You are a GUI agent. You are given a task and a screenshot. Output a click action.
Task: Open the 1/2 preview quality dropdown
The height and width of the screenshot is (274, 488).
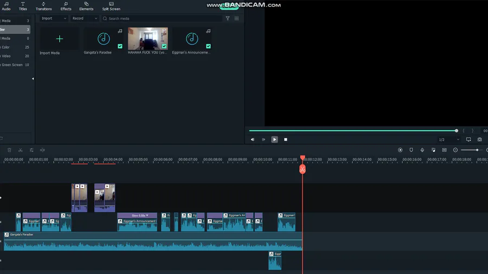[449, 139]
